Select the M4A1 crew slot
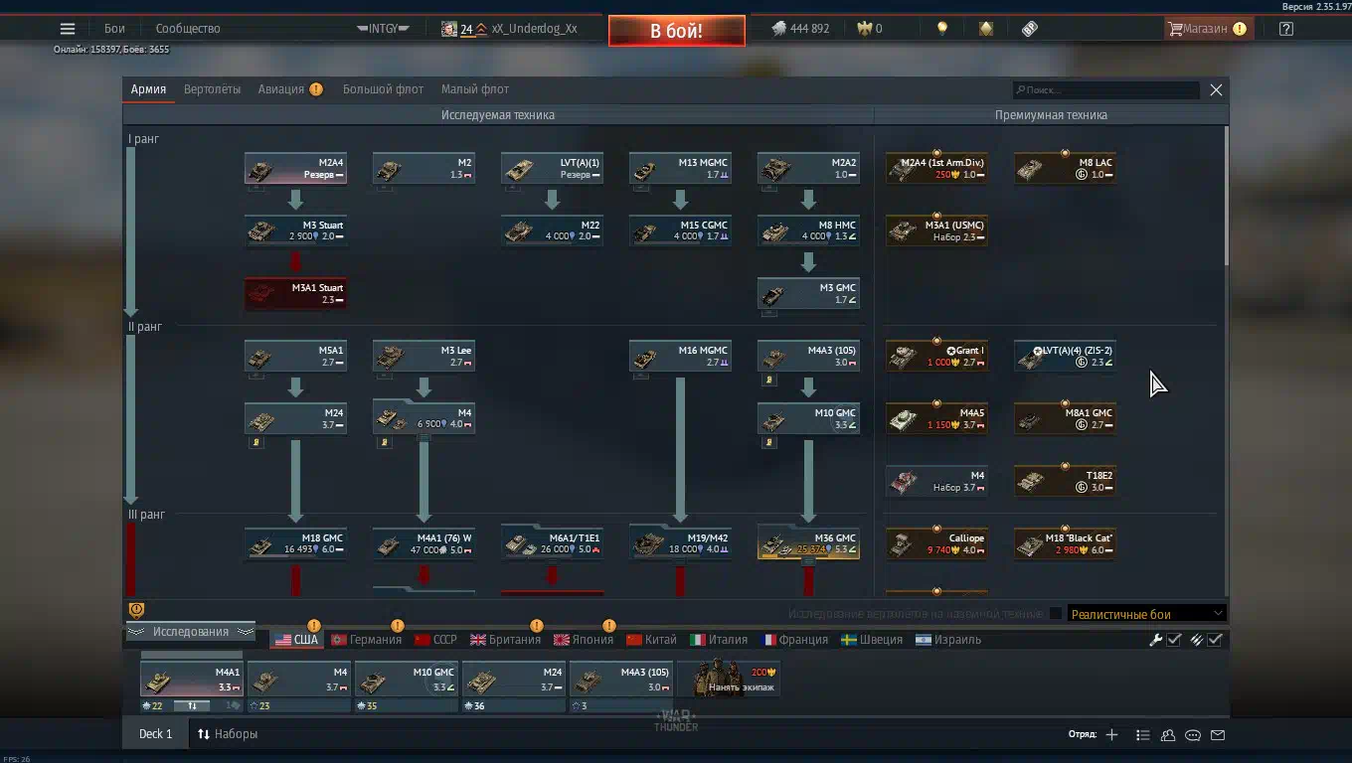 (191, 680)
